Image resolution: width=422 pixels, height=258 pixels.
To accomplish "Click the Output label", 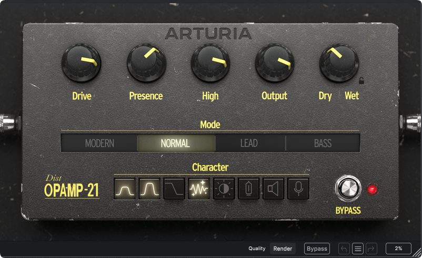I will coord(274,96).
